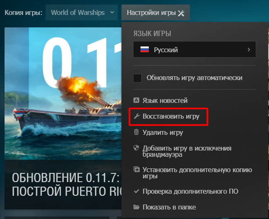
Task: Click the ЯЗЫК ИГРЫ section heading
Action: (152, 34)
